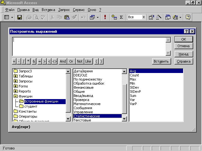Insert the Or operator button
This screenshot has width=202, height=151.
pos(71,61)
